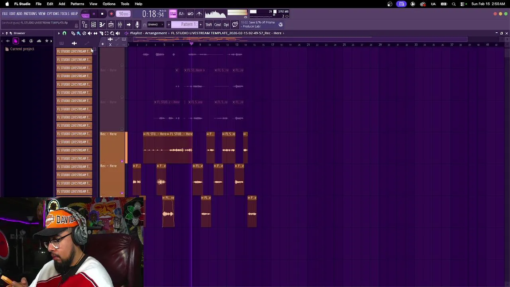Image resolution: width=510 pixels, height=287 pixels.
Task: Click the 0:18:94 time display
Action: [153, 14]
